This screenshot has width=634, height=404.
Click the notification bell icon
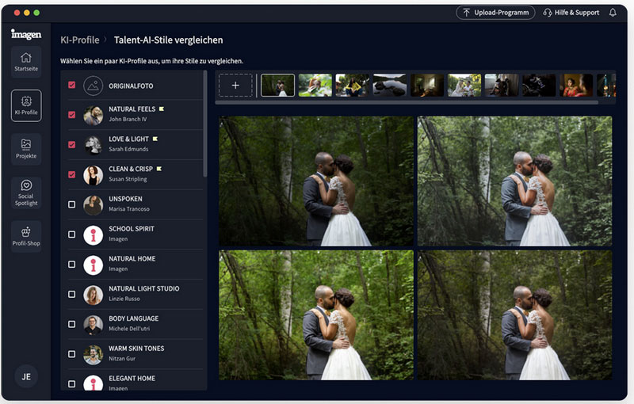coord(613,13)
